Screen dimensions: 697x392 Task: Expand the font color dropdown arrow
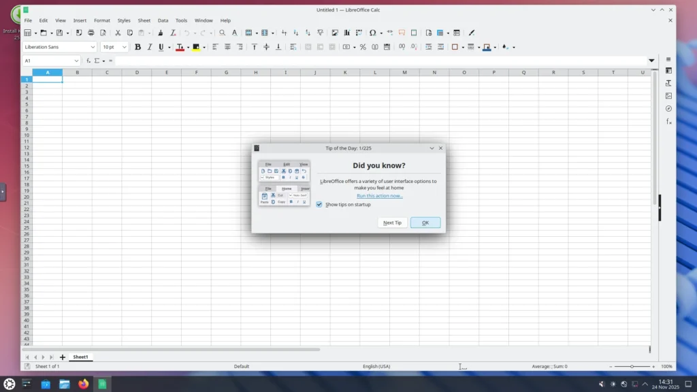point(188,47)
